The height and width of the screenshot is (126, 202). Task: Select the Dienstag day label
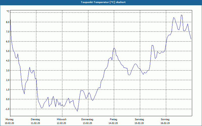35,119
